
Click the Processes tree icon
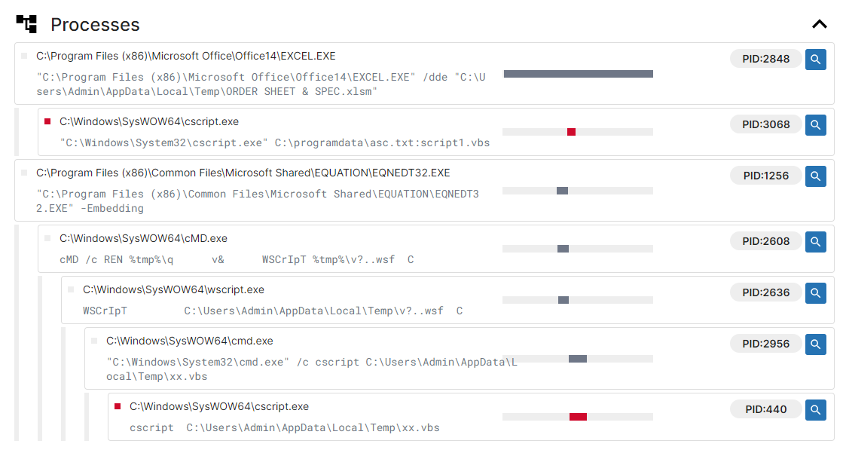(26, 23)
